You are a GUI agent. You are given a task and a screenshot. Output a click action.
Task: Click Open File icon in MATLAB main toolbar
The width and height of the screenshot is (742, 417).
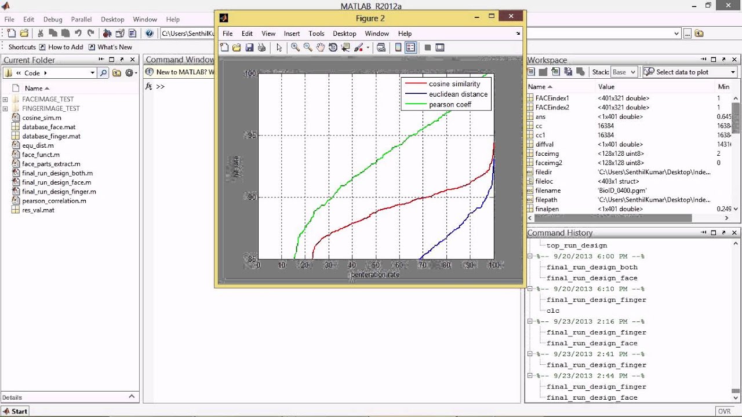click(x=24, y=34)
